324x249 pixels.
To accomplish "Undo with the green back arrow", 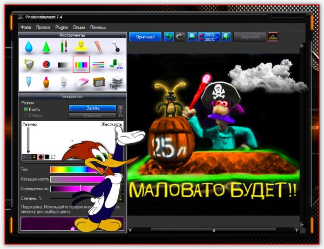I will click(x=169, y=37).
